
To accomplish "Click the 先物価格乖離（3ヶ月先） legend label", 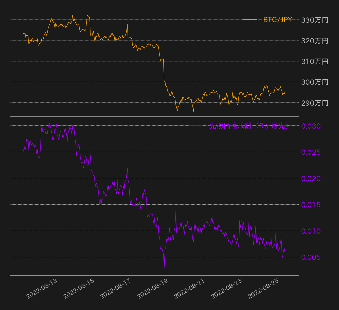I will click(249, 126).
